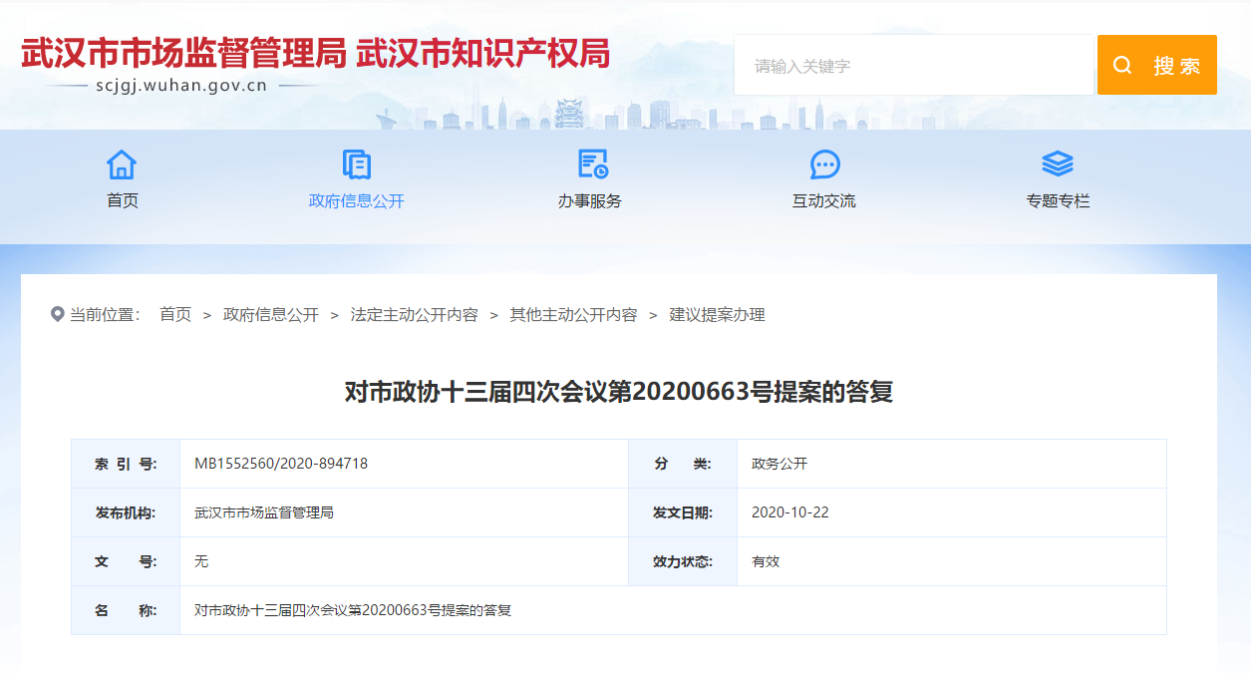Click the 办事服务 service form icon
This screenshot has height=674, width=1251.
[592, 165]
